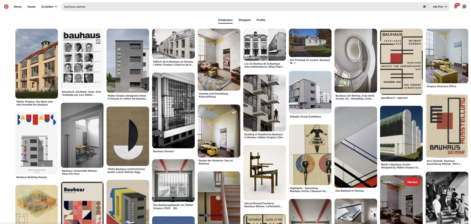
Task: Open the Alle Pins filter dropdown
Action: point(440,7)
